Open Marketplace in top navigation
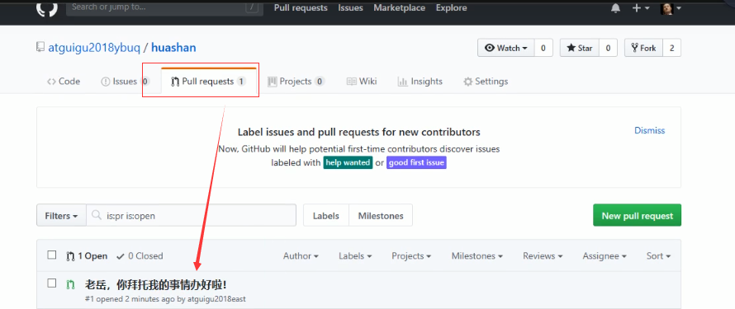This screenshot has height=309, width=735. coord(400,8)
